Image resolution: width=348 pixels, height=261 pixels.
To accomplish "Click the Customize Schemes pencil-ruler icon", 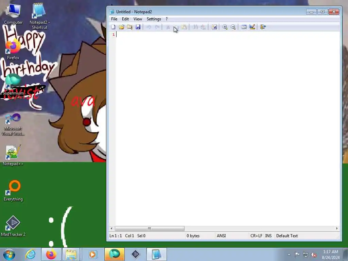I will (252, 27).
